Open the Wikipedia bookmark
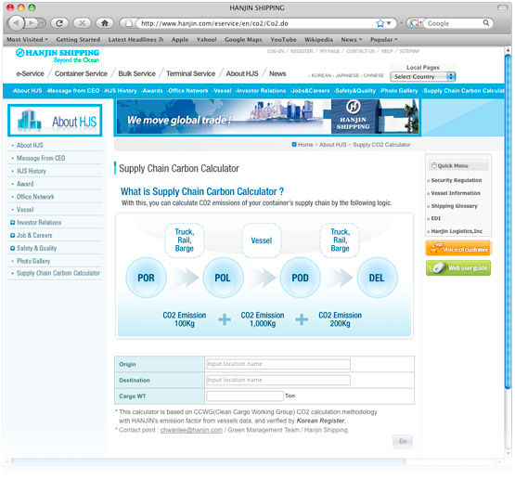The height and width of the screenshot is (480, 515). pyautogui.click(x=318, y=39)
